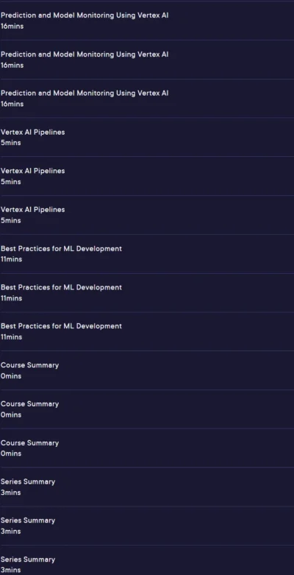Choose the first Course Summary item

147,370
